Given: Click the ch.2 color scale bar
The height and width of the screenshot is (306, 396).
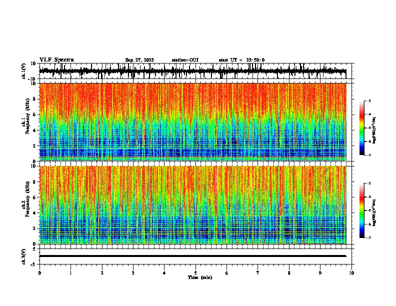Looking at the screenshot, I should click(x=362, y=210).
